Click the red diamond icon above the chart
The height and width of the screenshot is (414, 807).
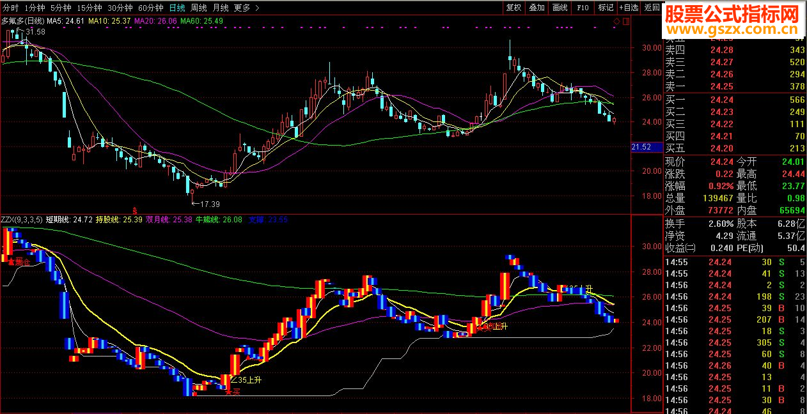click(617, 21)
